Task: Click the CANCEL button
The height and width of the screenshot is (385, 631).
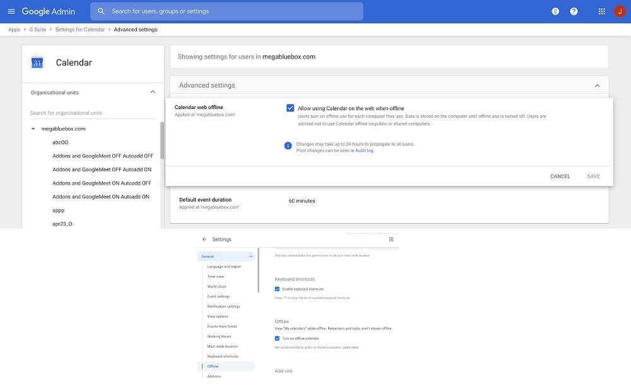Action: (560, 176)
